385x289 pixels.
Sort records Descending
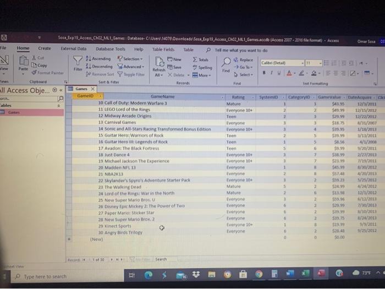tap(99, 67)
